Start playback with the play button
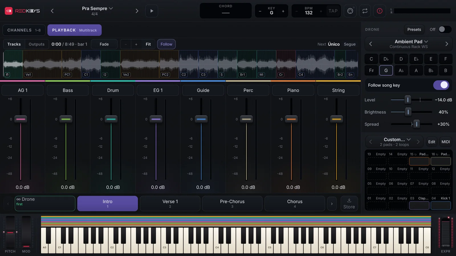 152,11
